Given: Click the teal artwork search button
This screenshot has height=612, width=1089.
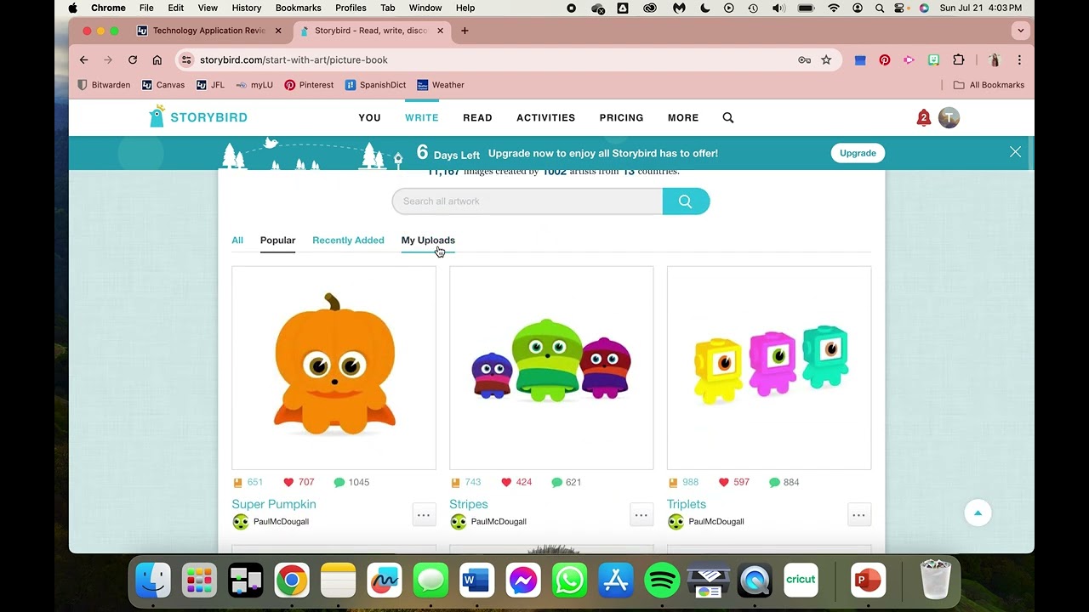Looking at the screenshot, I should point(686,201).
